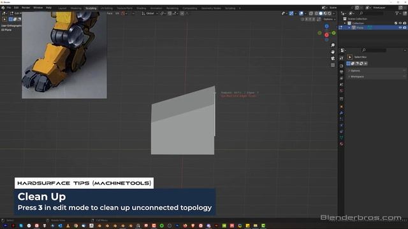Expand the Collection in outliner
Screen dimensions: 408x229
click(345, 23)
